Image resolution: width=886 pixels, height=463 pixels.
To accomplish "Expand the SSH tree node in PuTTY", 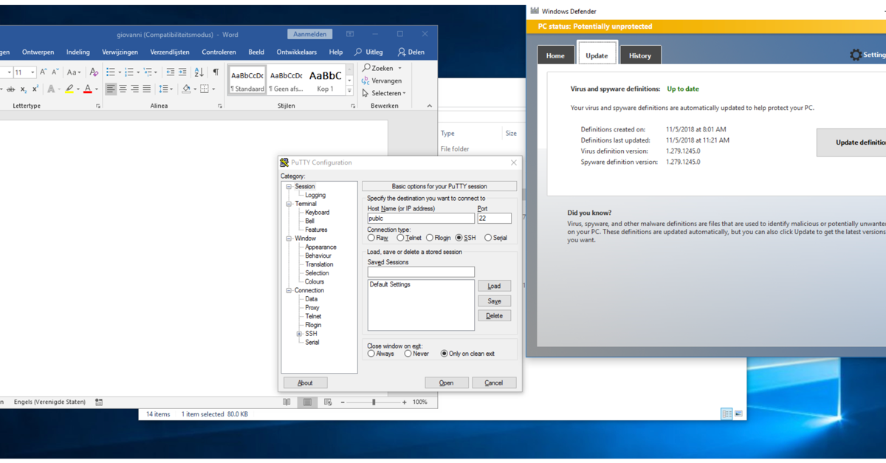I will [299, 334].
